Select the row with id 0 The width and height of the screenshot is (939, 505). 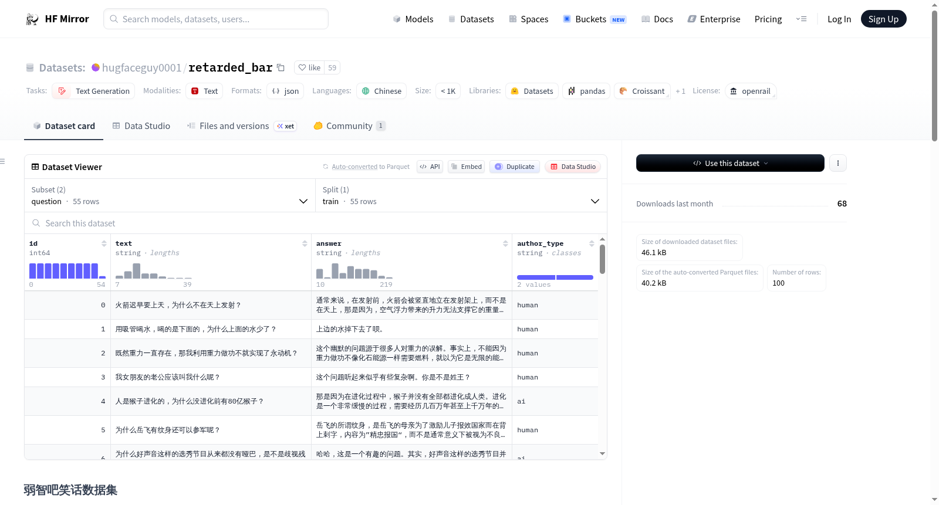[x=311, y=305]
